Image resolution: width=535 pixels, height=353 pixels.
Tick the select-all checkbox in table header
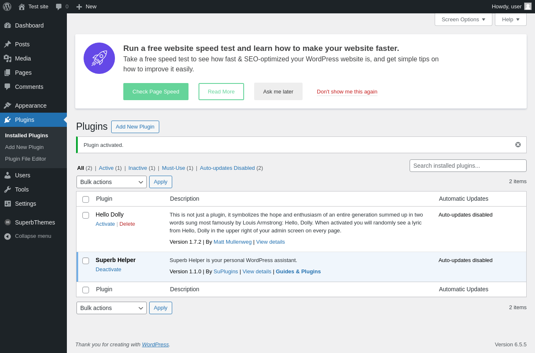pyautogui.click(x=86, y=199)
